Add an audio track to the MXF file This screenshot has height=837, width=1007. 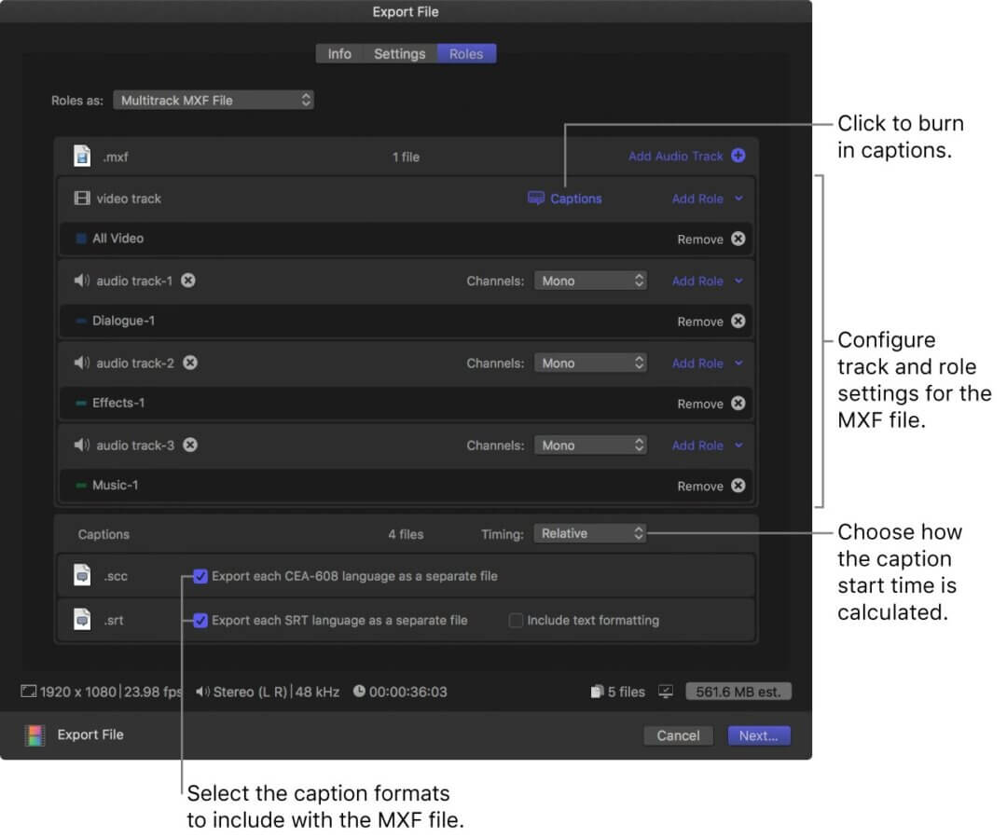[687, 156]
